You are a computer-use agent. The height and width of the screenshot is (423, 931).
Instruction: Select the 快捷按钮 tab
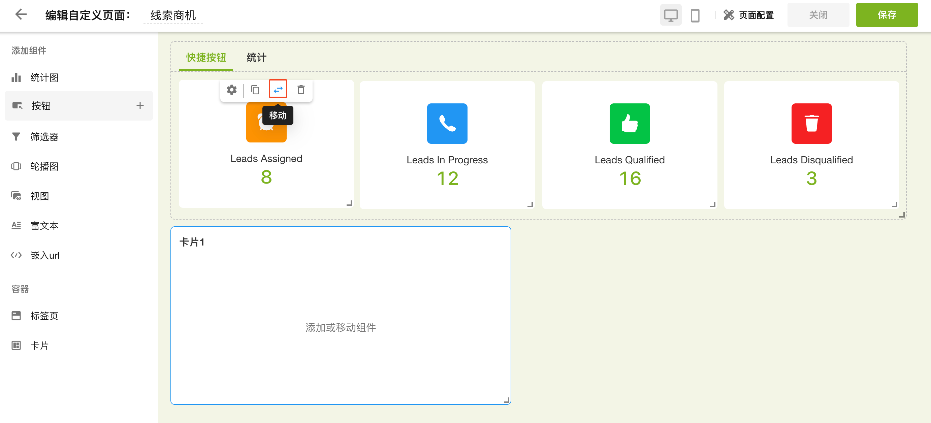(206, 58)
